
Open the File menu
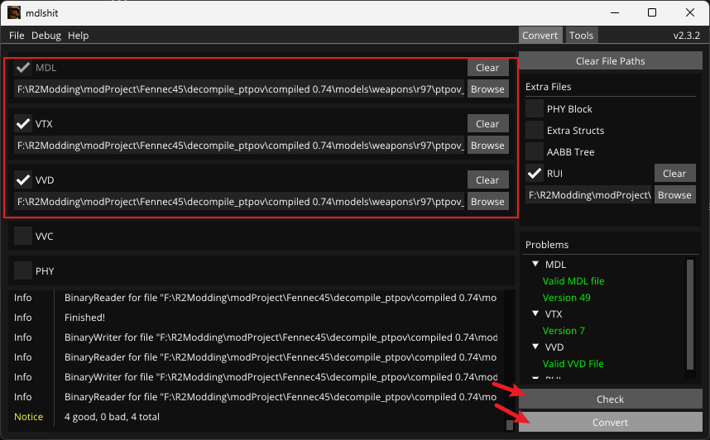pos(17,36)
